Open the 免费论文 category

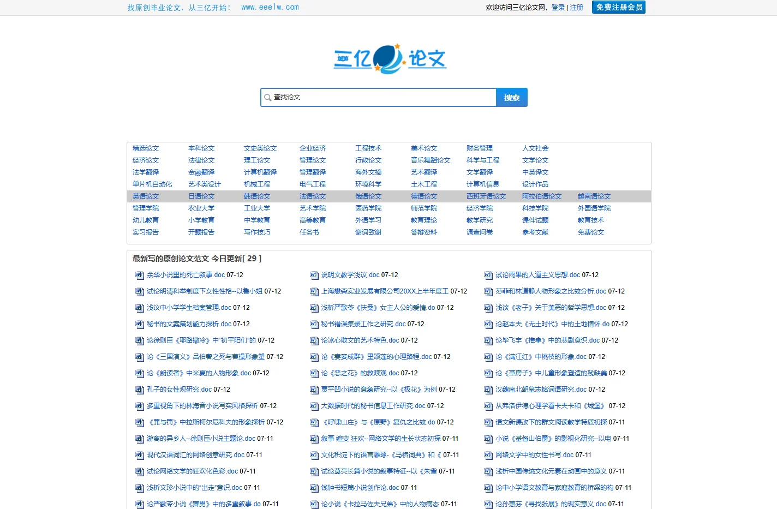point(591,232)
